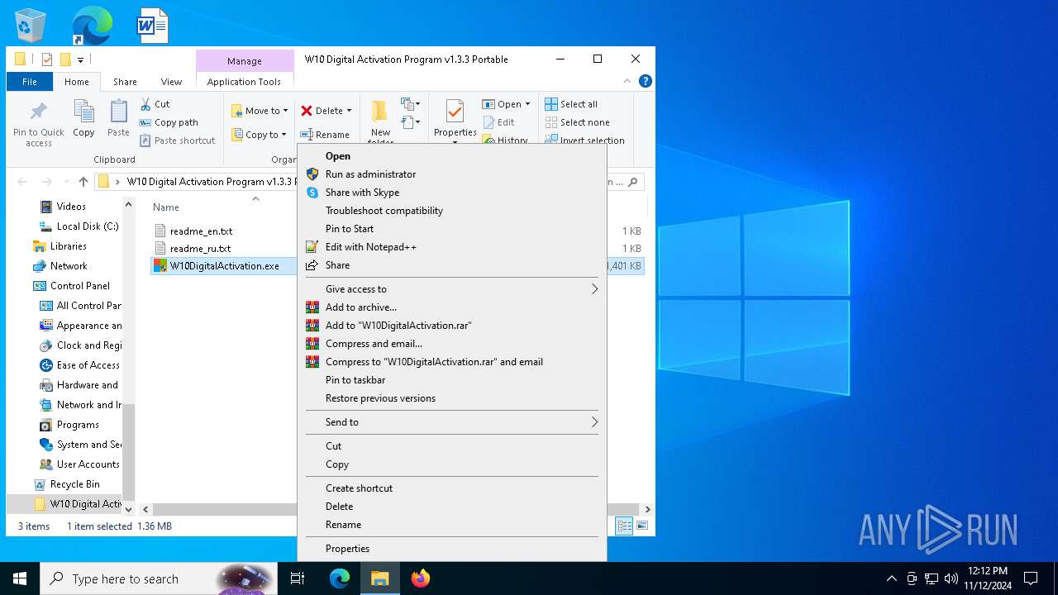The image size is (1058, 595).
Task: Choose Add to archive...
Action: click(x=451, y=307)
